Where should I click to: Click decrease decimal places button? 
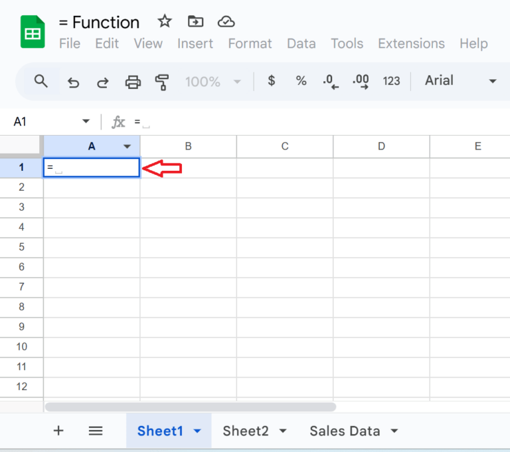(330, 82)
